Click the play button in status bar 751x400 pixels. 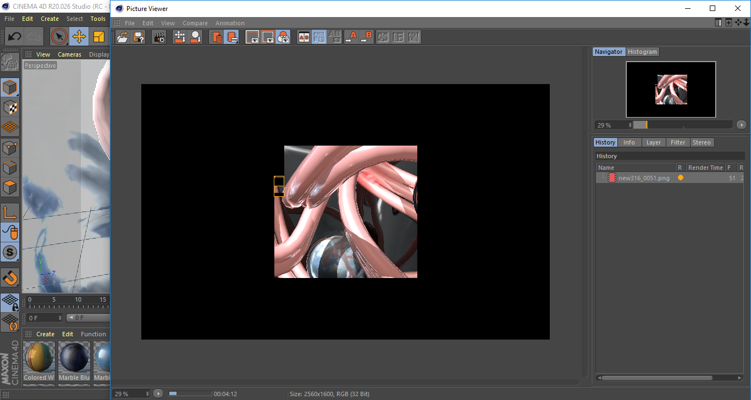point(158,393)
